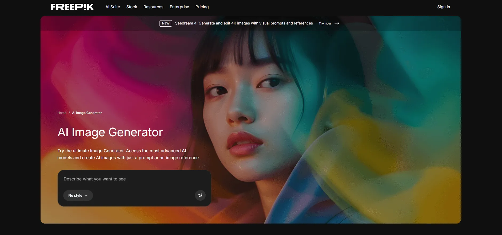Click the AI Image Generator main heading

110,132
